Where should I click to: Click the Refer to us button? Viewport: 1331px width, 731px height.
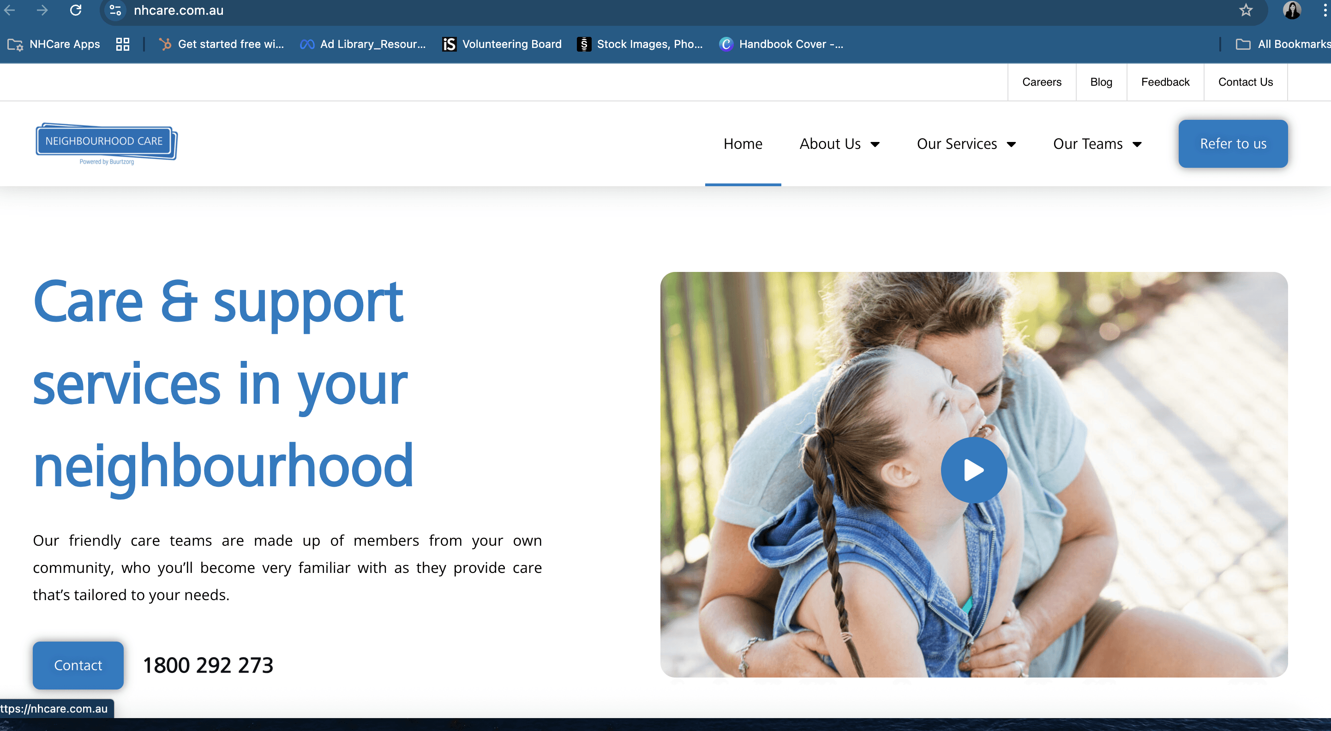pos(1233,144)
